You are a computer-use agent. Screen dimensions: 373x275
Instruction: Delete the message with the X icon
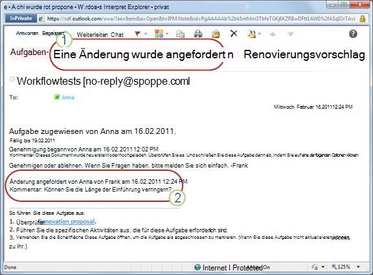234,34
